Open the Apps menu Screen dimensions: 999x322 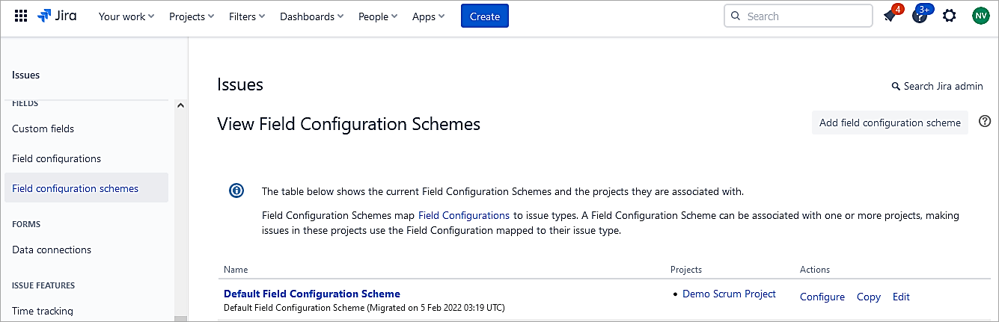(428, 16)
